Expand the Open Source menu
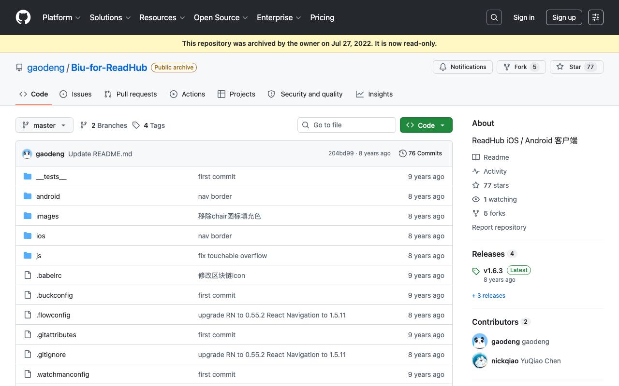Image resolution: width=619 pixels, height=386 pixels. pyautogui.click(x=221, y=17)
